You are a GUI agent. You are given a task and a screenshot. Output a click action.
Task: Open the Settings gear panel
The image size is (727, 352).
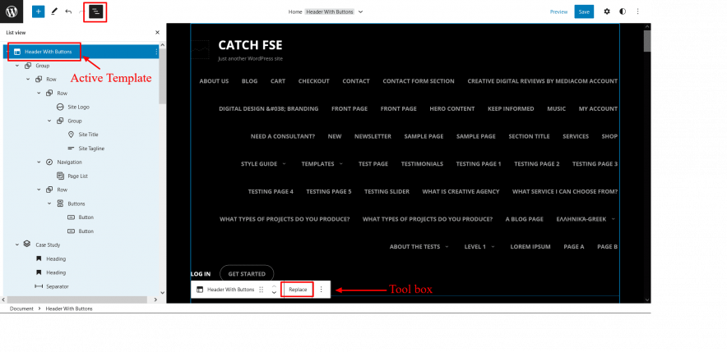click(x=607, y=11)
